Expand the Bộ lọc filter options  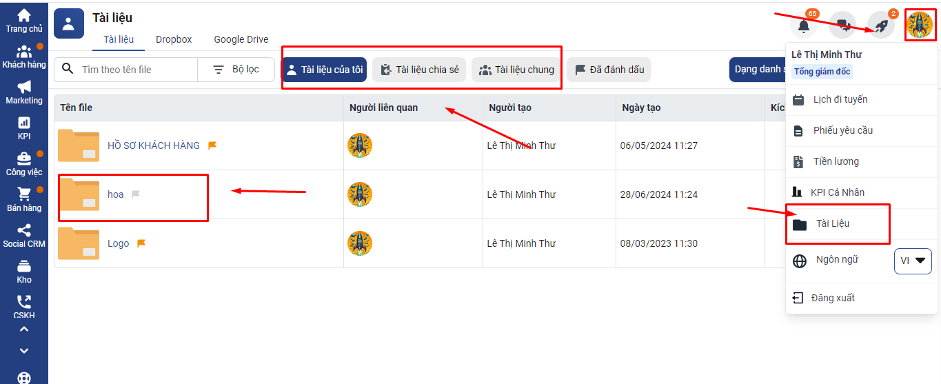pos(236,70)
